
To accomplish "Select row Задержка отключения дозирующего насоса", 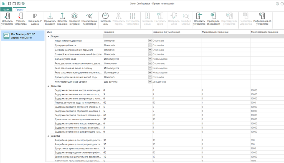I will 78,132.
